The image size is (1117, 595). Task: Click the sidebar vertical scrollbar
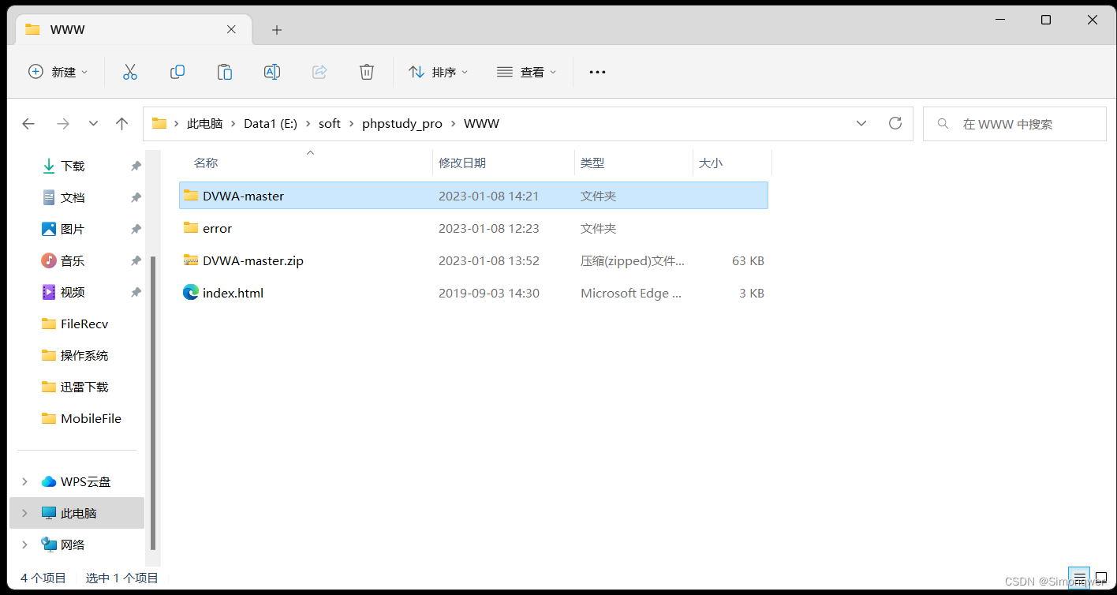point(153,402)
